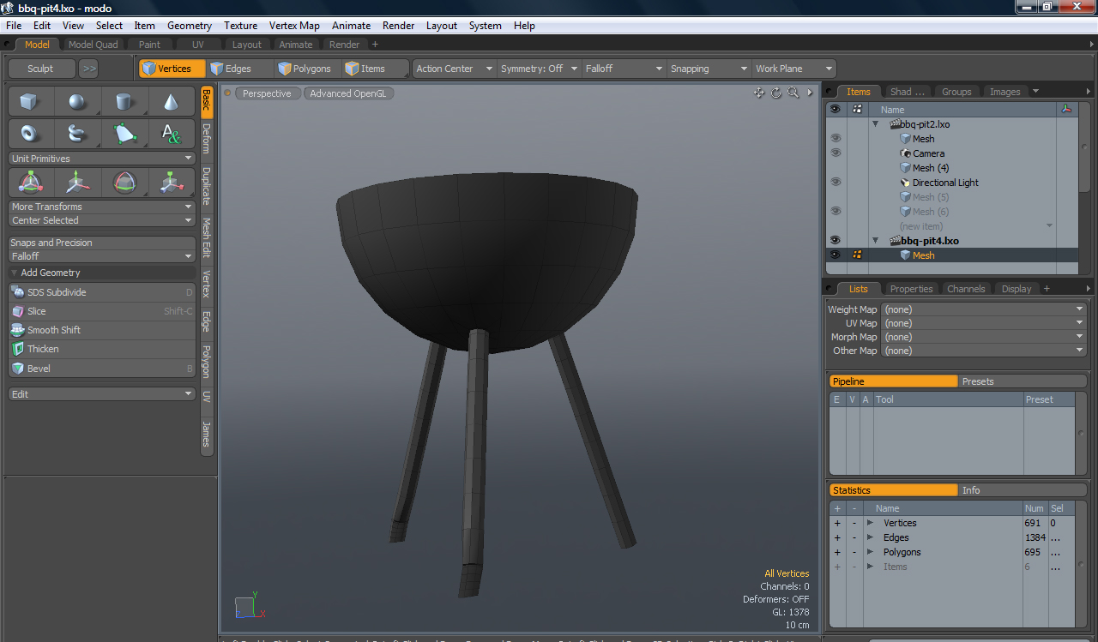
Task: Toggle visibility of Mesh in bbq-pit2.lxo
Action: point(836,139)
